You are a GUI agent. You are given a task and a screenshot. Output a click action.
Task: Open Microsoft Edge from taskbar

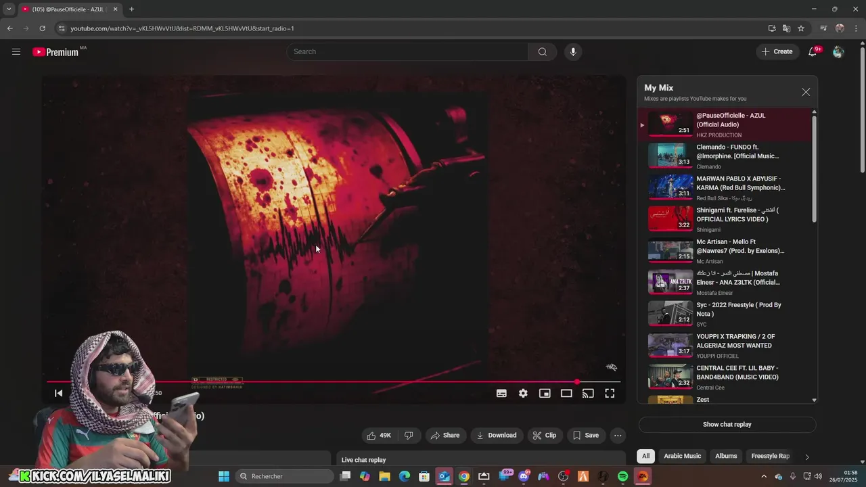point(405,476)
